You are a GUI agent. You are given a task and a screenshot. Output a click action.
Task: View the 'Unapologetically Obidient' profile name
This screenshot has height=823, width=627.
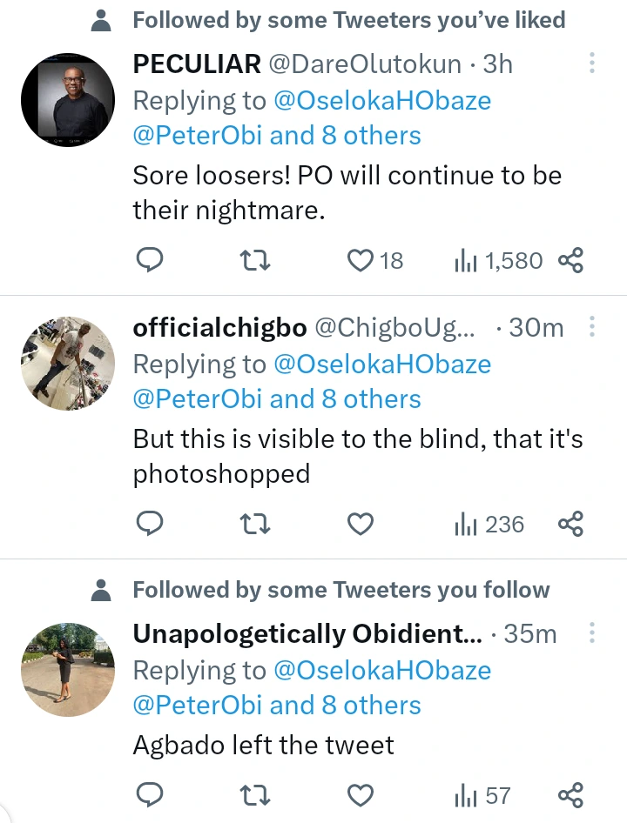tap(307, 634)
